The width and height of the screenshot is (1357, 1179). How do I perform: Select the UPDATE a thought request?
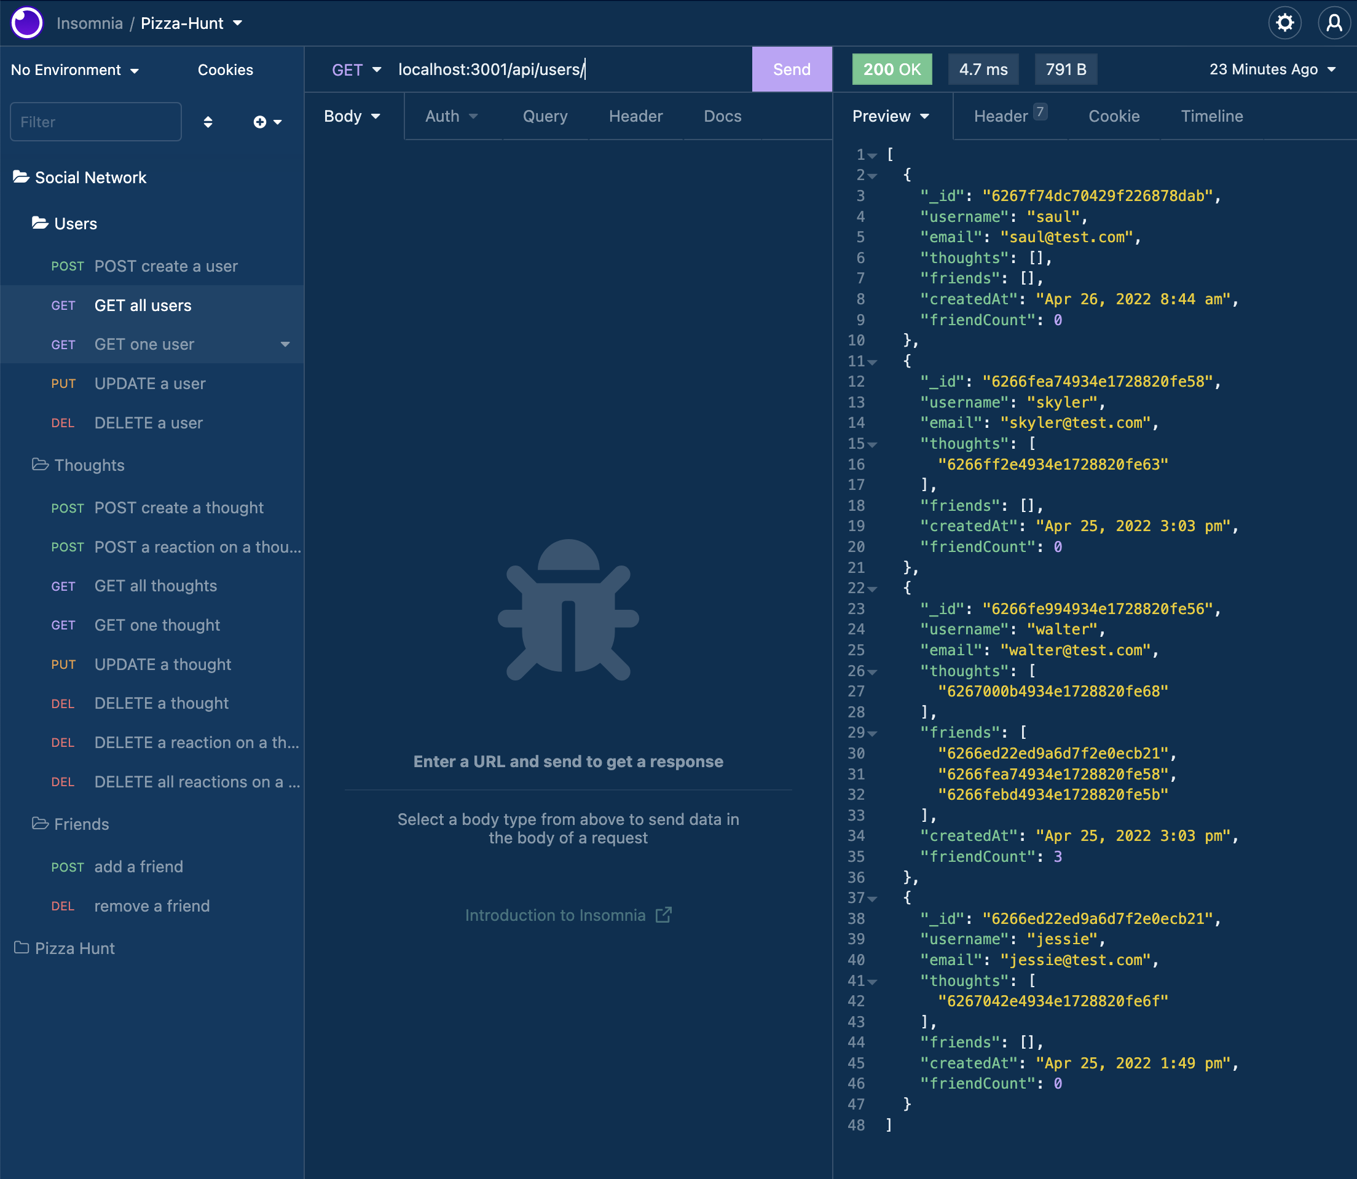(152, 664)
